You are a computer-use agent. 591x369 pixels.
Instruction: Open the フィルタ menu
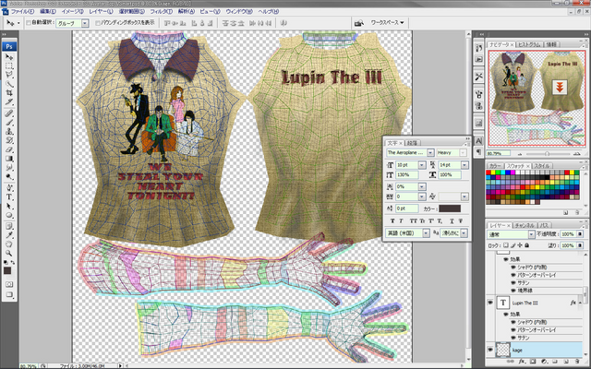click(161, 12)
